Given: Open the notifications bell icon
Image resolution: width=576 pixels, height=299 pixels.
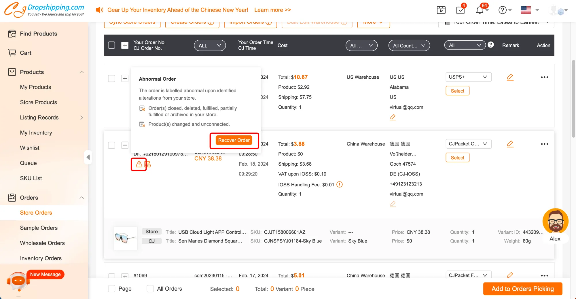Looking at the screenshot, I should (480, 10).
